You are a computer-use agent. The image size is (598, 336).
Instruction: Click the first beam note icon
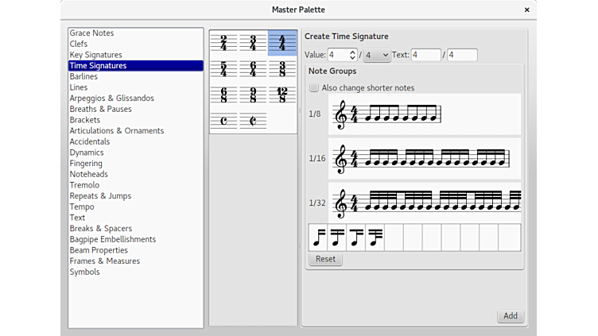318,238
